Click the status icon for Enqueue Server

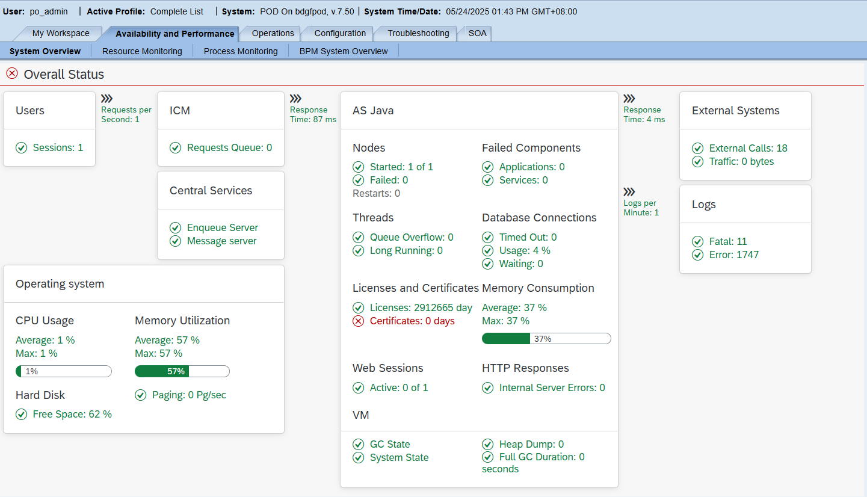coord(175,227)
